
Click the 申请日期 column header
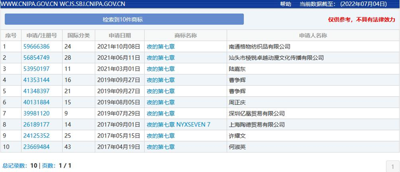tap(120, 36)
